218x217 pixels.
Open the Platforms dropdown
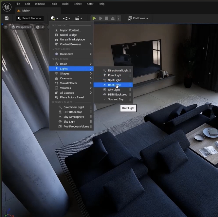pos(138,18)
